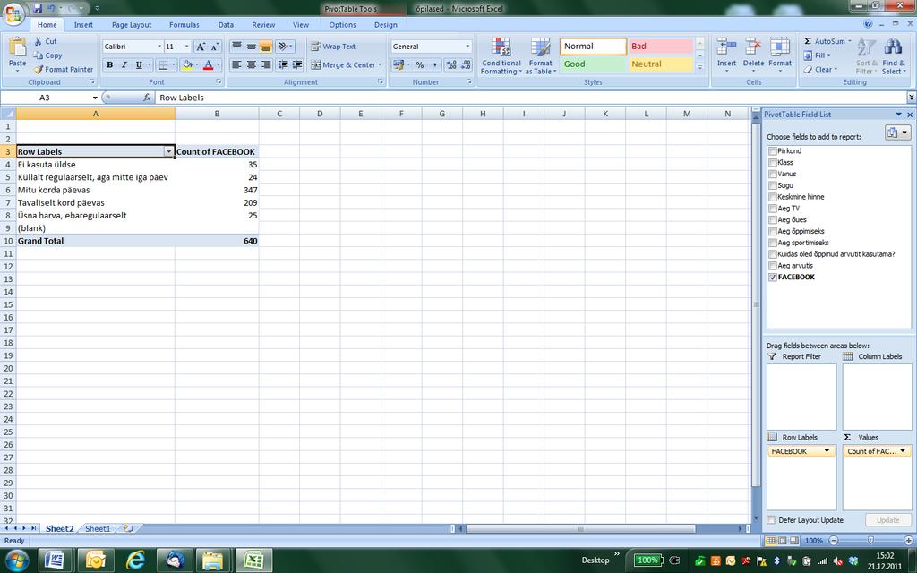Viewport: 917px width, 573px height.
Task: Open the Name Box dropdown arrow
Action: (95, 98)
